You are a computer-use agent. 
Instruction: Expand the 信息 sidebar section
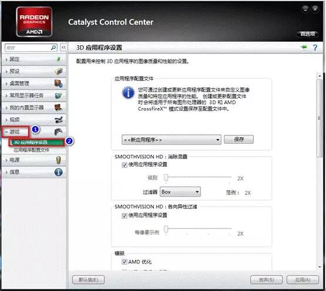33,172
